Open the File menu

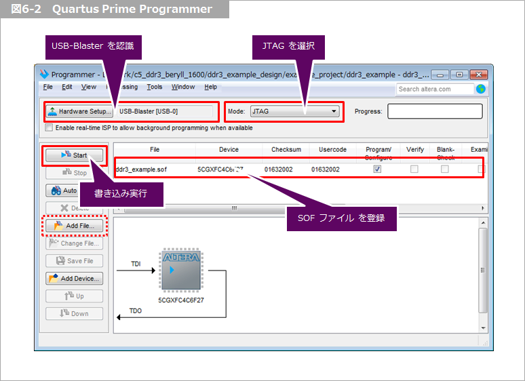[47, 87]
